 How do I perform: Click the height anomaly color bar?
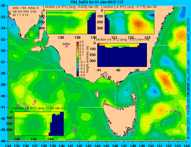[78, 59]
